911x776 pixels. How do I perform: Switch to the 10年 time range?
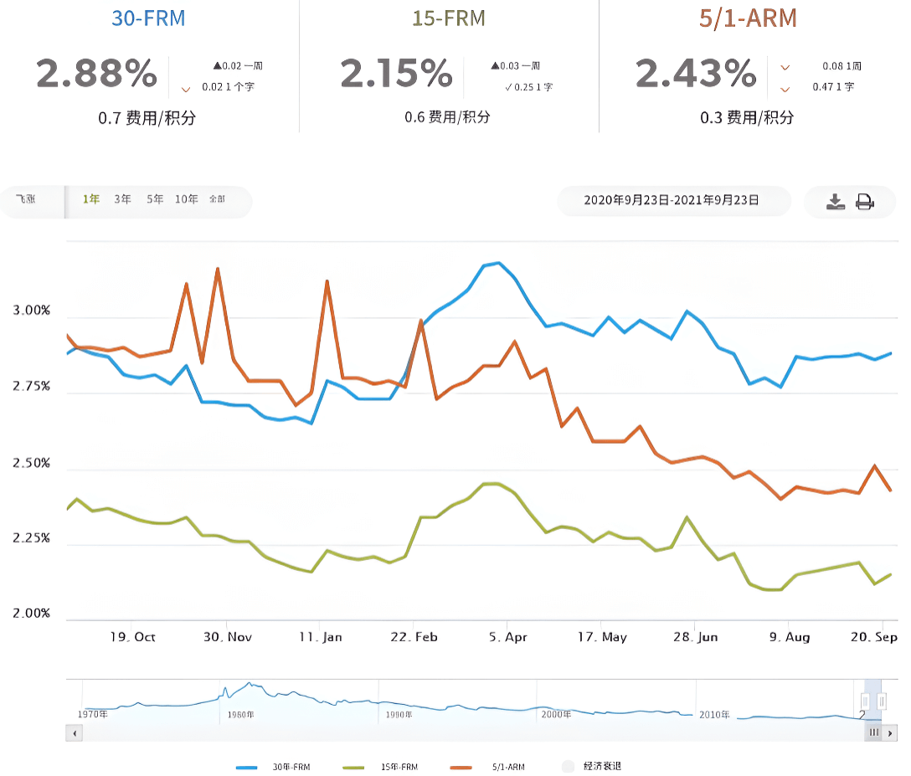187,199
